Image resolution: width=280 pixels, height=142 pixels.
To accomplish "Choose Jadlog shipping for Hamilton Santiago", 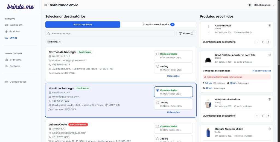I will (157, 102).
